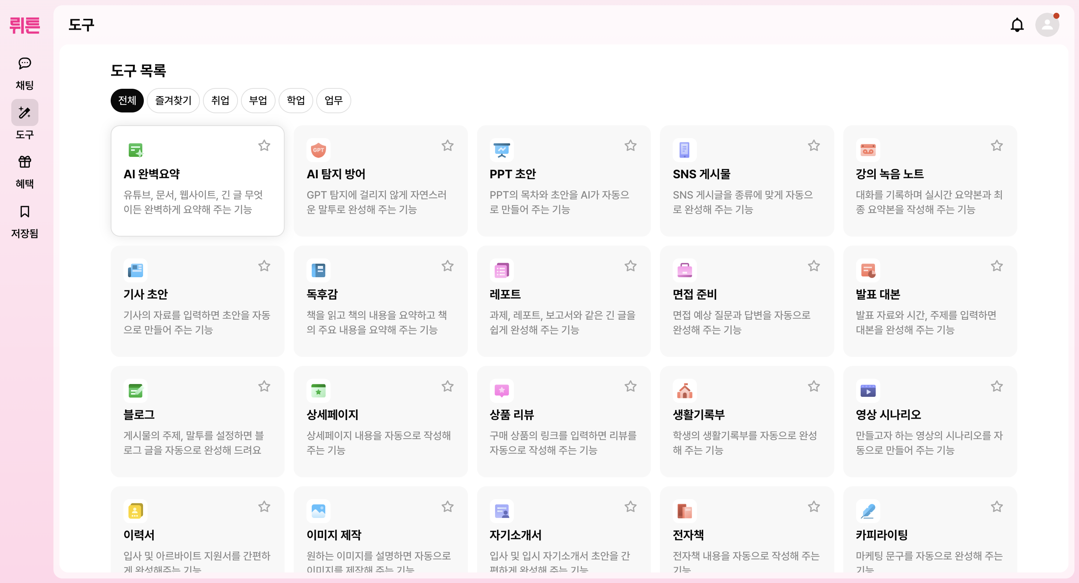Show the 업무 category tools
The width and height of the screenshot is (1079, 583).
click(x=334, y=100)
